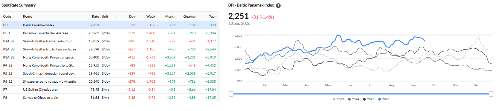Select the P3A_82 Hong Kong-South Korea row

pyautogui.click(x=111, y=57)
